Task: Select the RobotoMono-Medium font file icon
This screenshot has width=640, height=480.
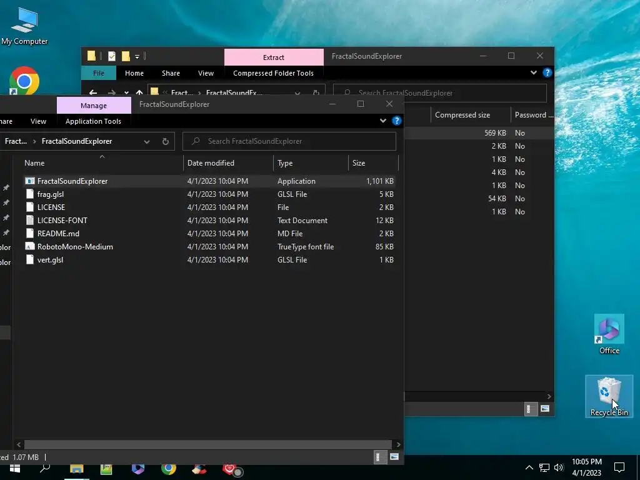Action: 30,246
